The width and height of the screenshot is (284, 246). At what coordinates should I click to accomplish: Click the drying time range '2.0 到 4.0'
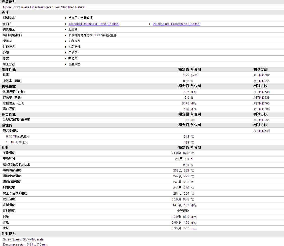[x=182, y=159]
